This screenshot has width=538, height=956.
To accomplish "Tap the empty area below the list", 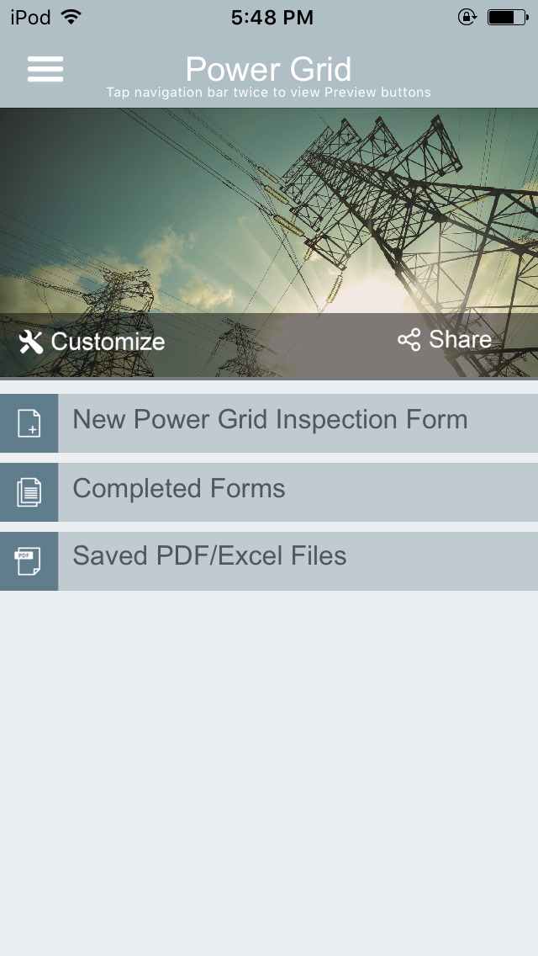I will coord(269,773).
